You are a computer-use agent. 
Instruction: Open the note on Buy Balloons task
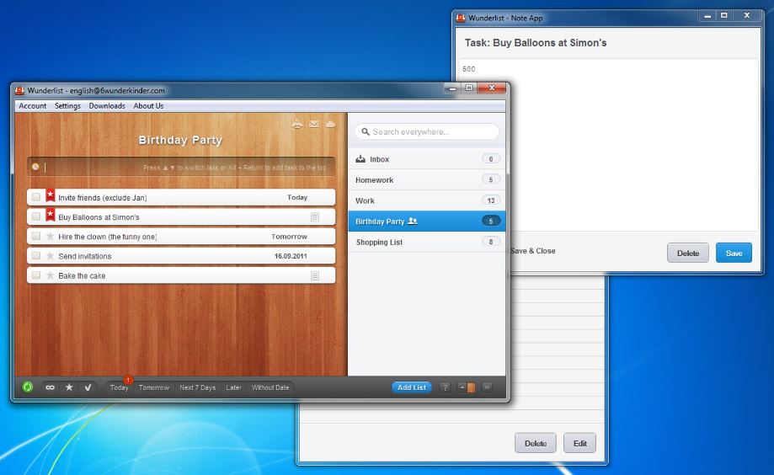click(315, 216)
